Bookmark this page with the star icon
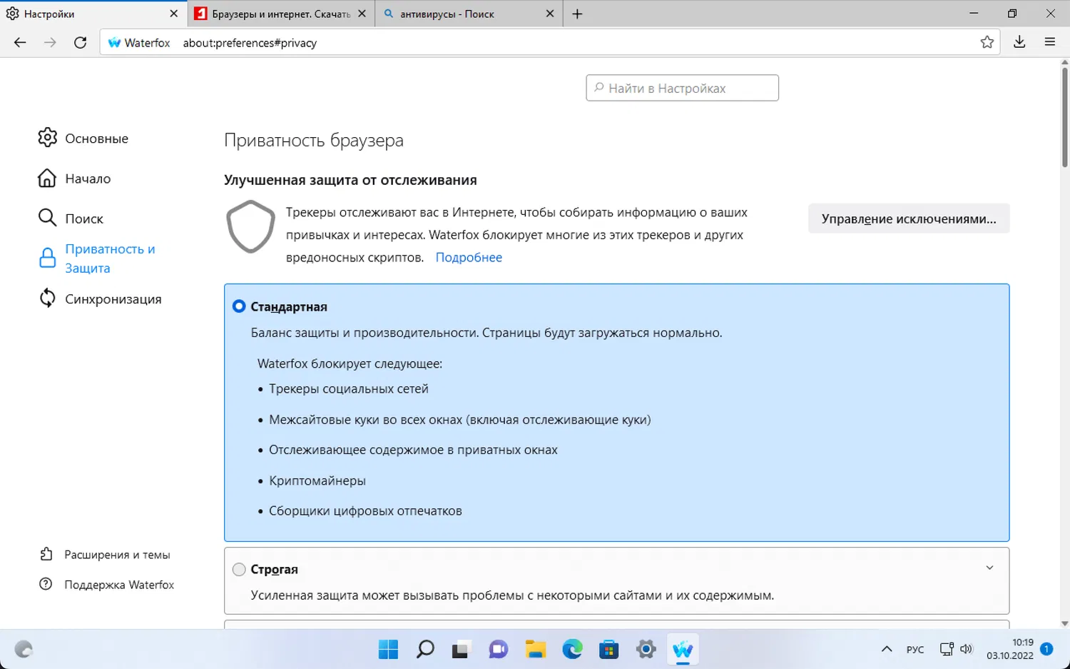The height and width of the screenshot is (669, 1070). (987, 43)
